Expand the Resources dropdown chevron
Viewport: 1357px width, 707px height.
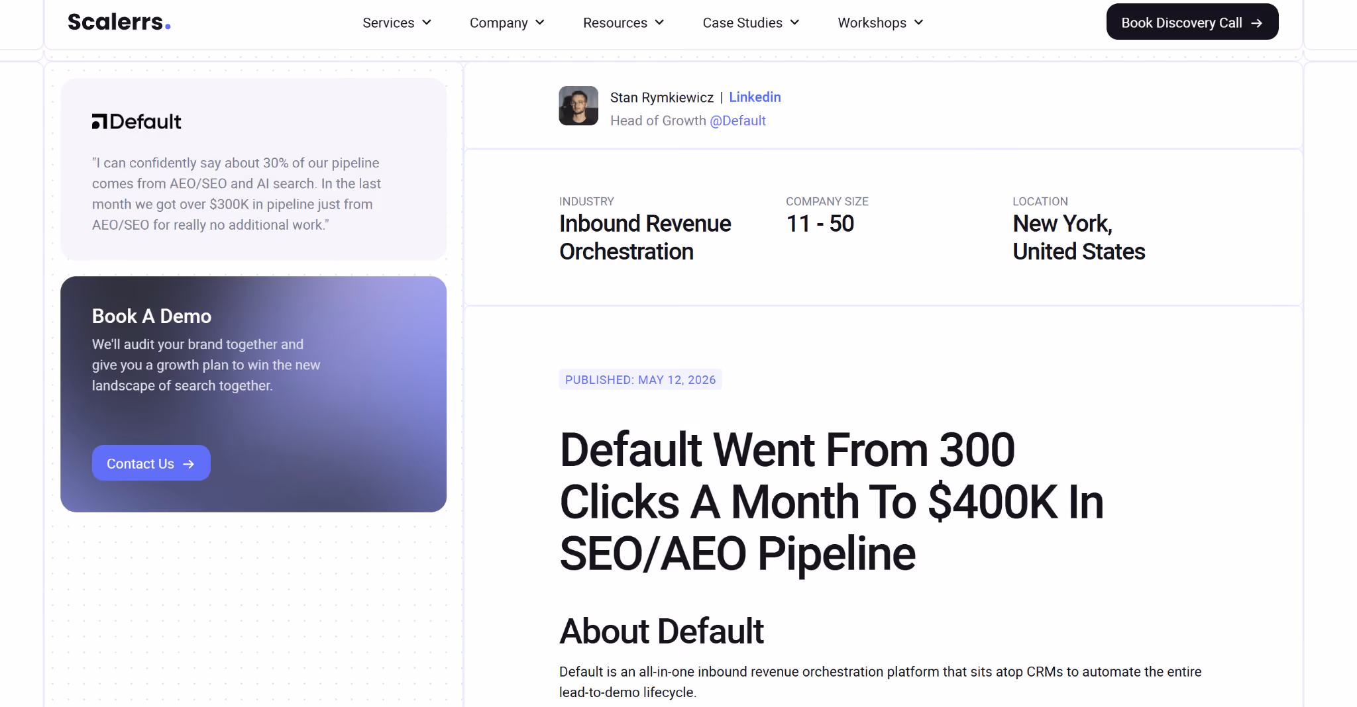point(659,23)
